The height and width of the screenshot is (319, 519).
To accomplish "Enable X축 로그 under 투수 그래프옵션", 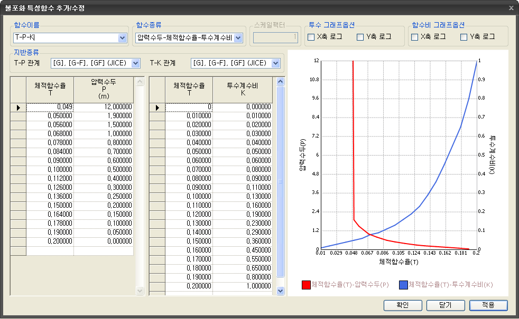I will coord(311,37).
